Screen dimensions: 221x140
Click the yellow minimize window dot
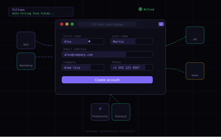(67, 24)
